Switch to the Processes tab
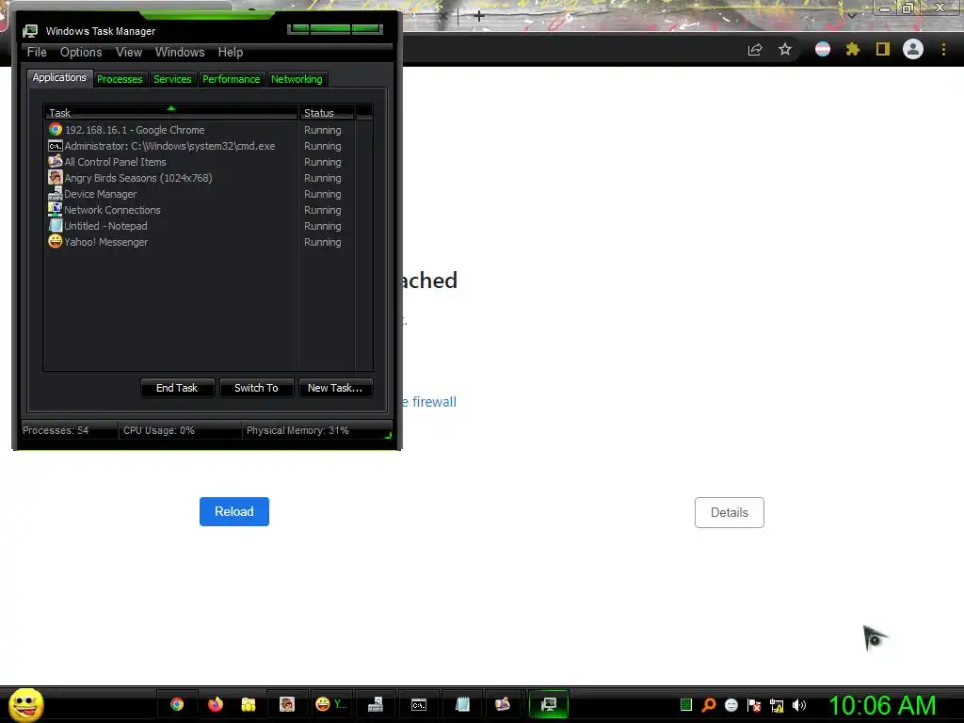The height and width of the screenshot is (723, 964). coord(120,79)
